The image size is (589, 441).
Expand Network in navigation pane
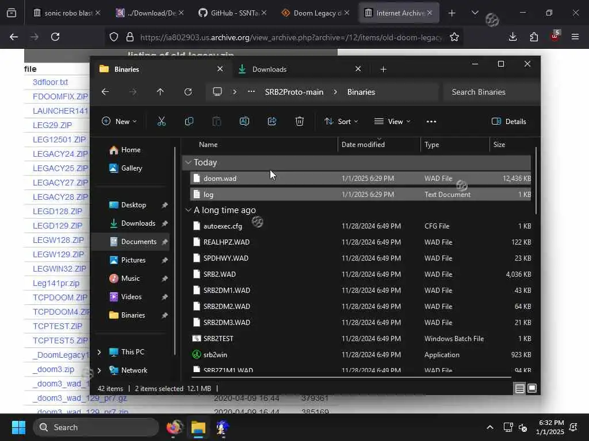(99, 370)
